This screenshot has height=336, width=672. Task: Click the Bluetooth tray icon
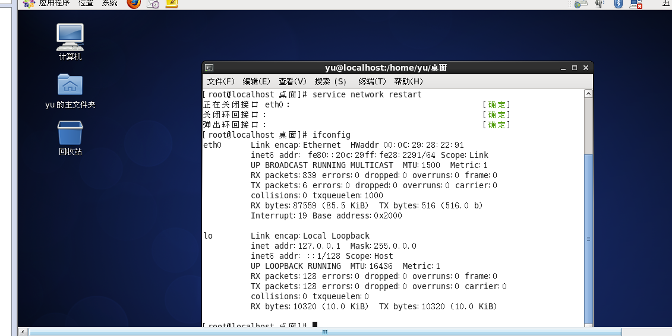click(x=618, y=4)
